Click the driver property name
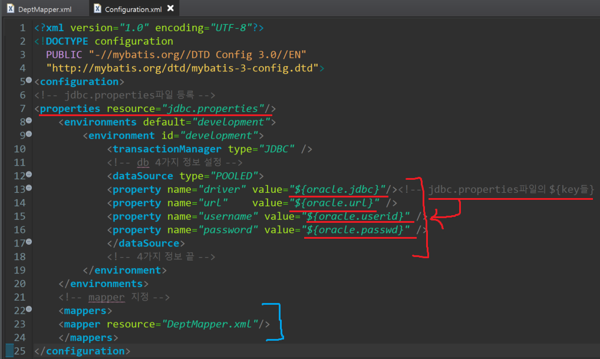The image size is (600, 359). coord(222,189)
